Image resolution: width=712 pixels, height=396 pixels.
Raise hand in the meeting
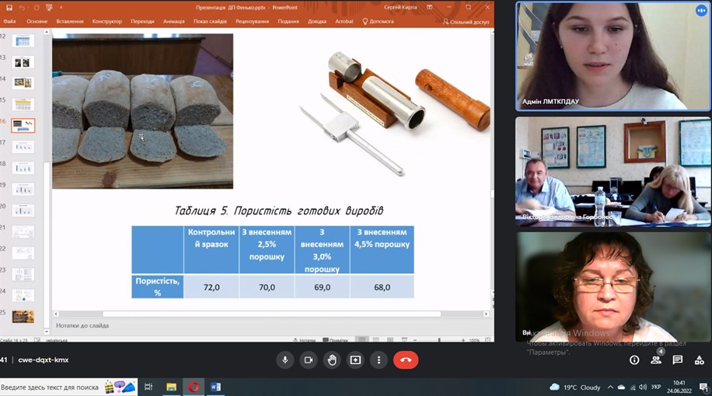click(332, 360)
